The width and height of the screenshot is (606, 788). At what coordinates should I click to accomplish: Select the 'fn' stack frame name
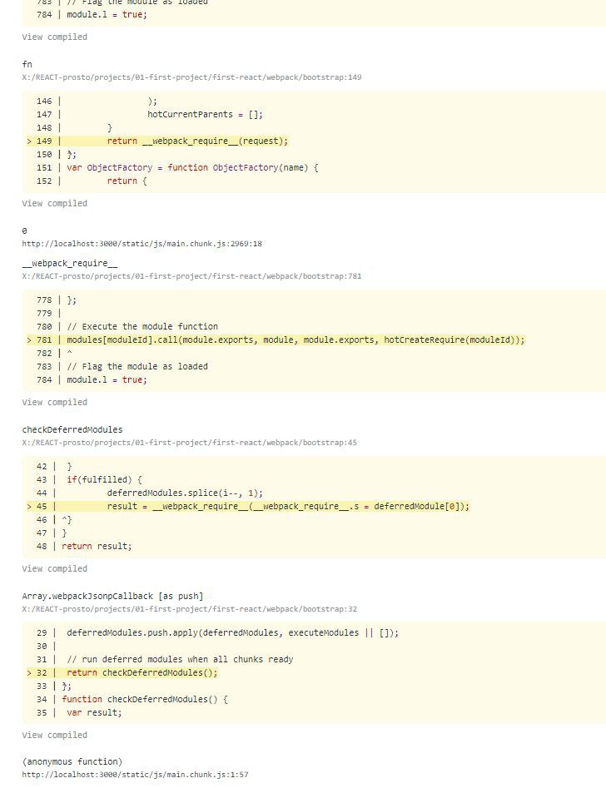(x=27, y=64)
